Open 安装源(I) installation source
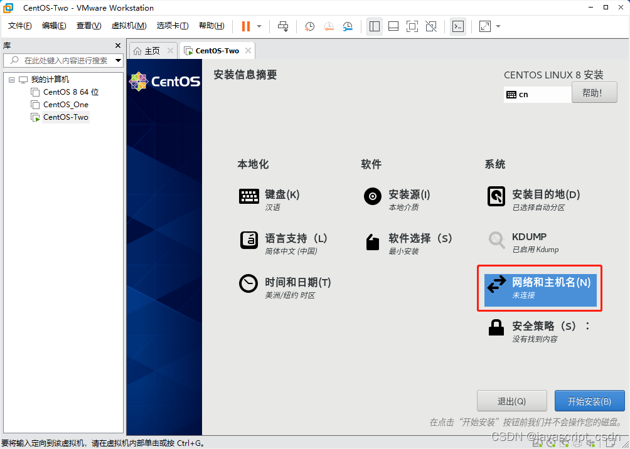This screenshot has height=449, width=630. pyautogui.click(x=397, y=199)
